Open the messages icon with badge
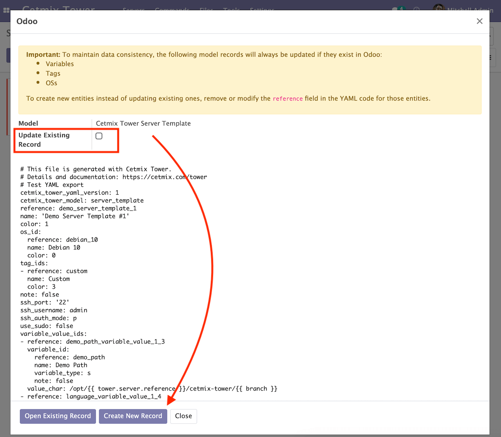The width and height of the screenshot is (501, 437). click(x=396, y=9)
